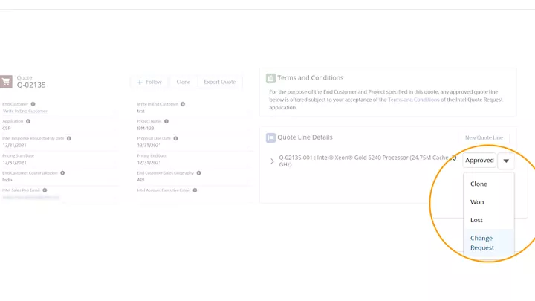
Task: Click info icon beside End Customer Sales Geography
Action: point(198,173)
